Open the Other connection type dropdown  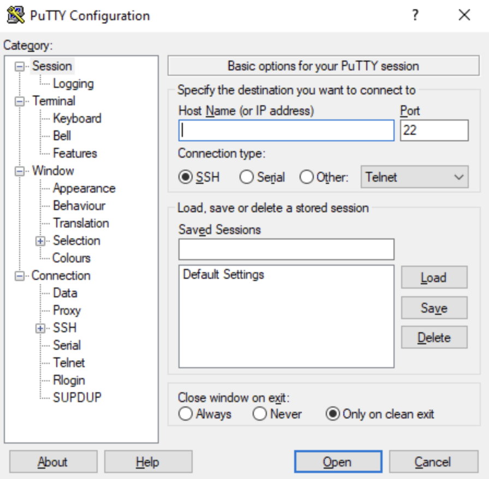460,177
